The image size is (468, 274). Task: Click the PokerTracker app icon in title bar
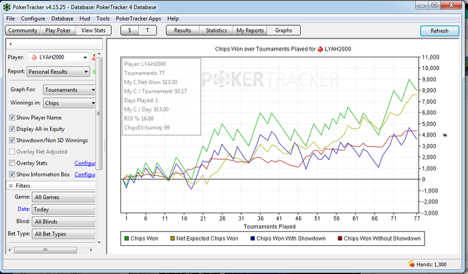[6, 7]
